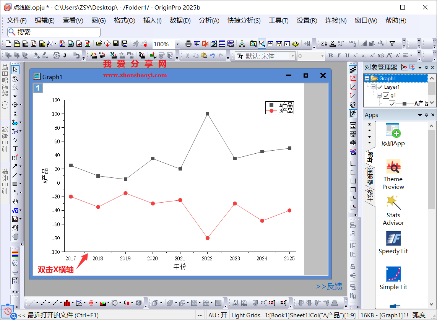
Task: Open the 格式(O) menu
Action: coord(124,21)
